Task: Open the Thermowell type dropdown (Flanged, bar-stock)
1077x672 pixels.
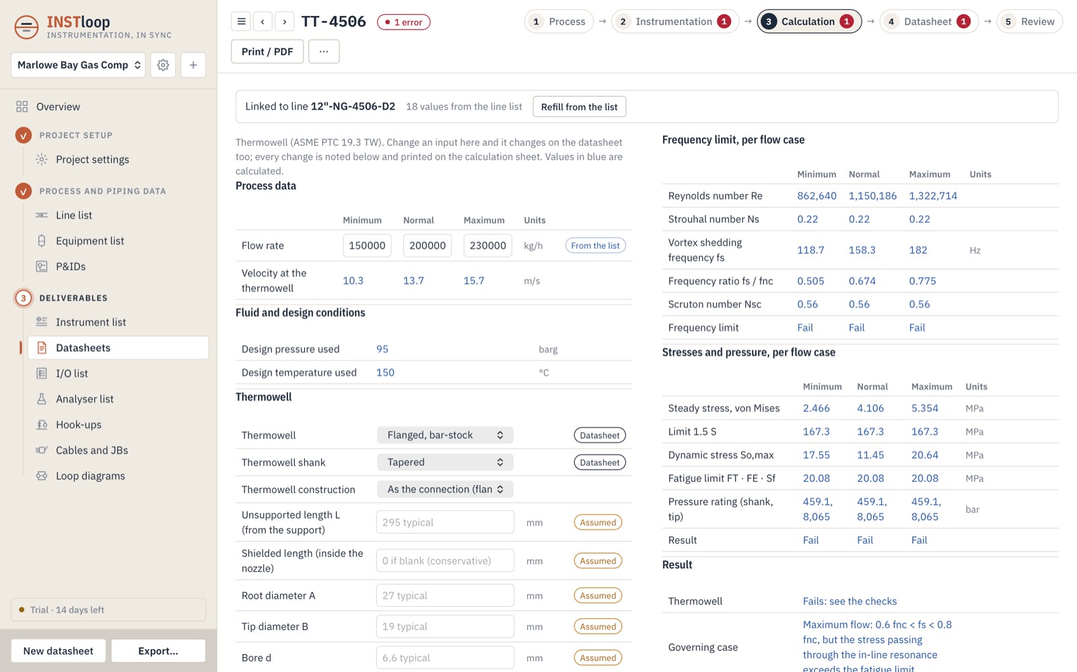Action: point(445,435)
